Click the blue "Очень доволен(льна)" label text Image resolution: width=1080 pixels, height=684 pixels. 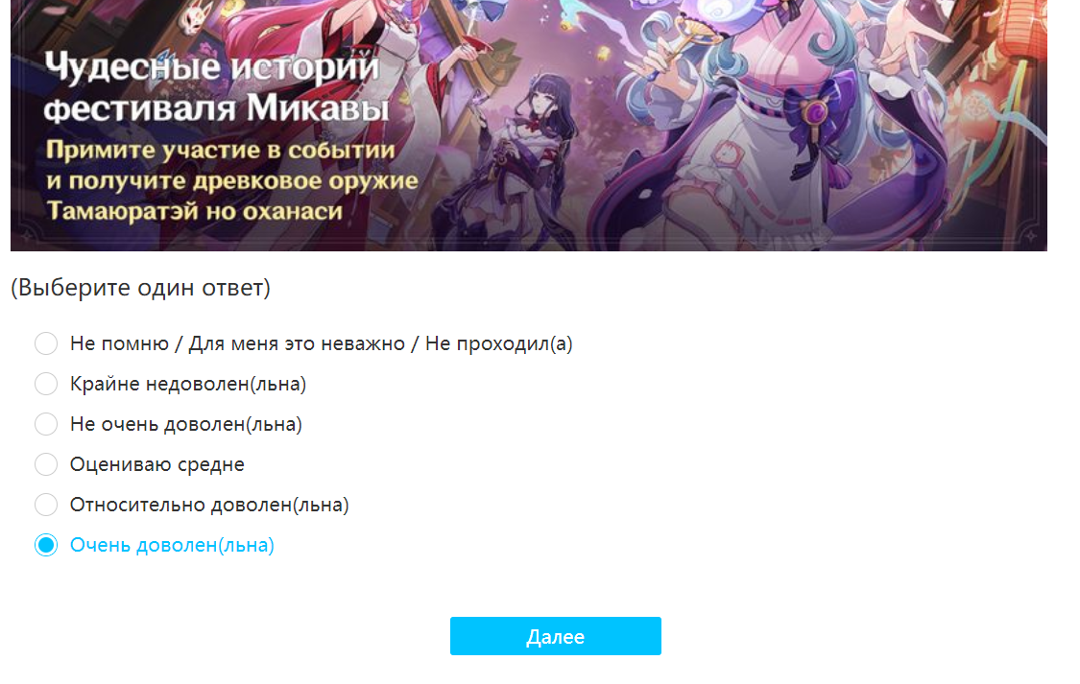point(172,545)
